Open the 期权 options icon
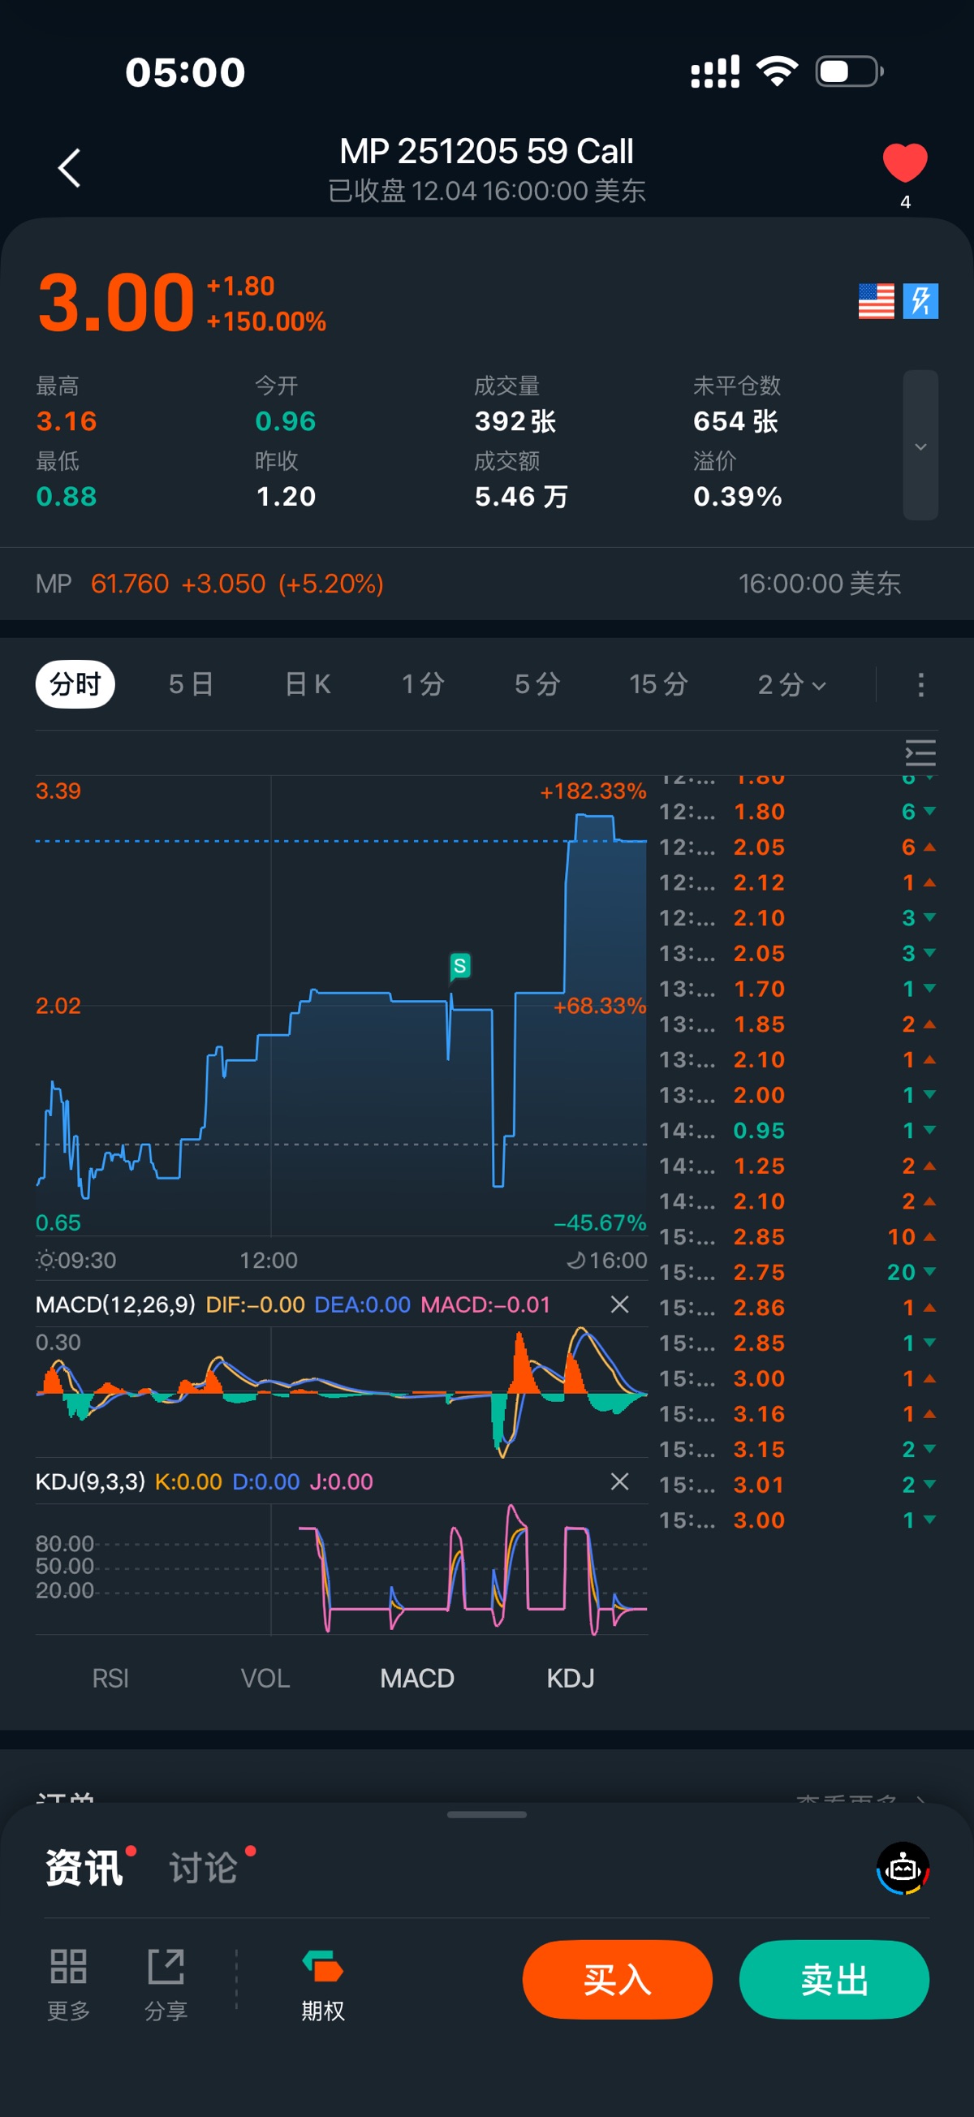Image resolution: width=974 pixels, height=2117 pixels. pyautogui.click(x=322, y=1968)
